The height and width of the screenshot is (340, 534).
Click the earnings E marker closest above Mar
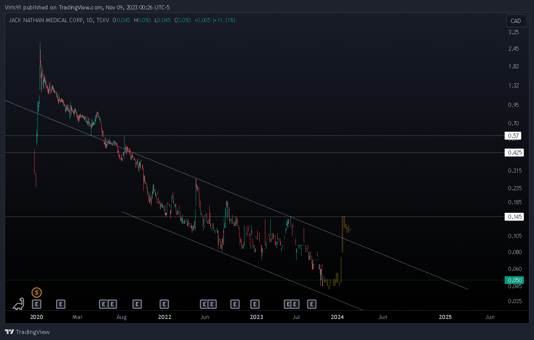click(x=61, y=304)
